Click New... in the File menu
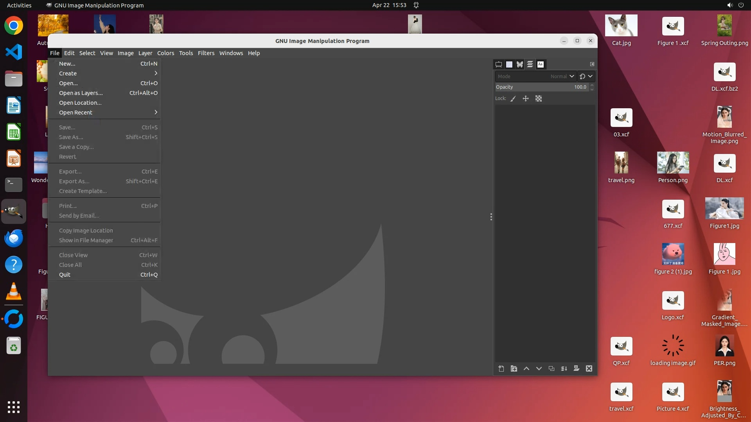 [x=67, y=64]
